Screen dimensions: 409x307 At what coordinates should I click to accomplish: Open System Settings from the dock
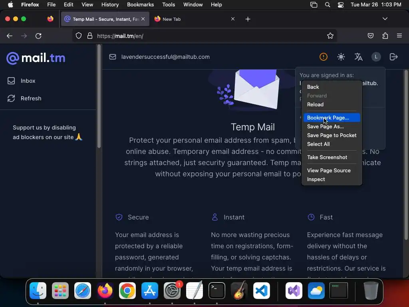point(172,291)
